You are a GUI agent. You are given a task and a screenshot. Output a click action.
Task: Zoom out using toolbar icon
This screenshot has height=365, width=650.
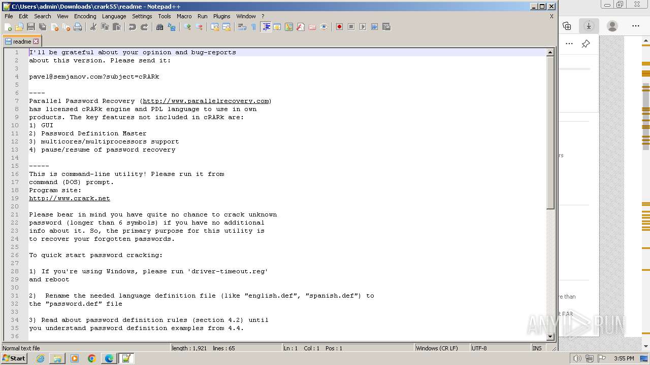pos(199,27)
